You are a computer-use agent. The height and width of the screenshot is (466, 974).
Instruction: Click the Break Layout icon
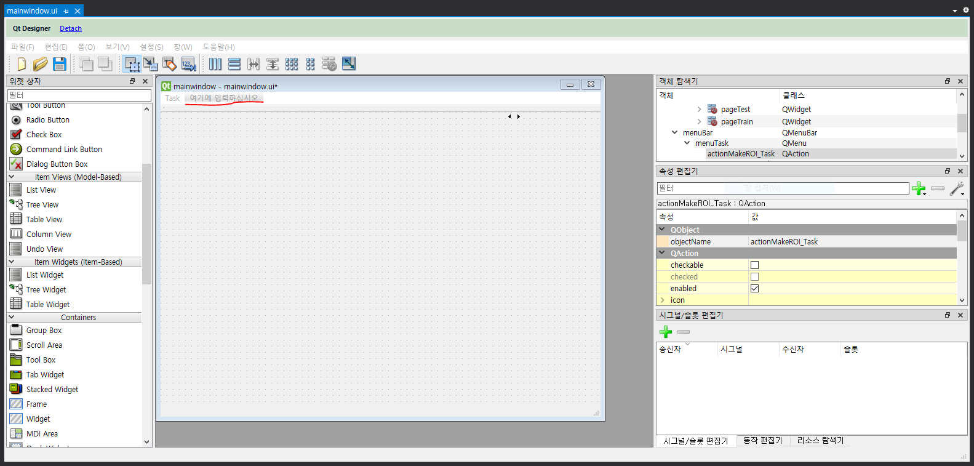[x=330, y=64]
